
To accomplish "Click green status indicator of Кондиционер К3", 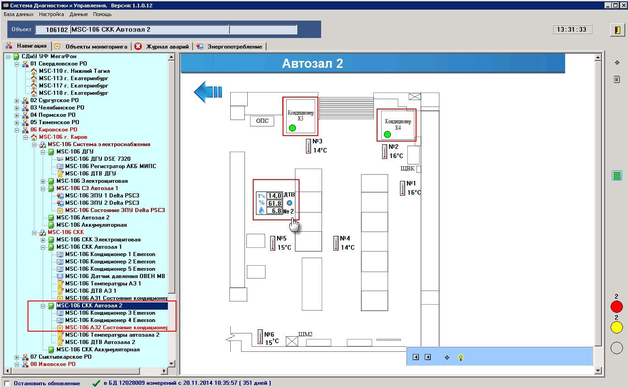I will point(292,128).
